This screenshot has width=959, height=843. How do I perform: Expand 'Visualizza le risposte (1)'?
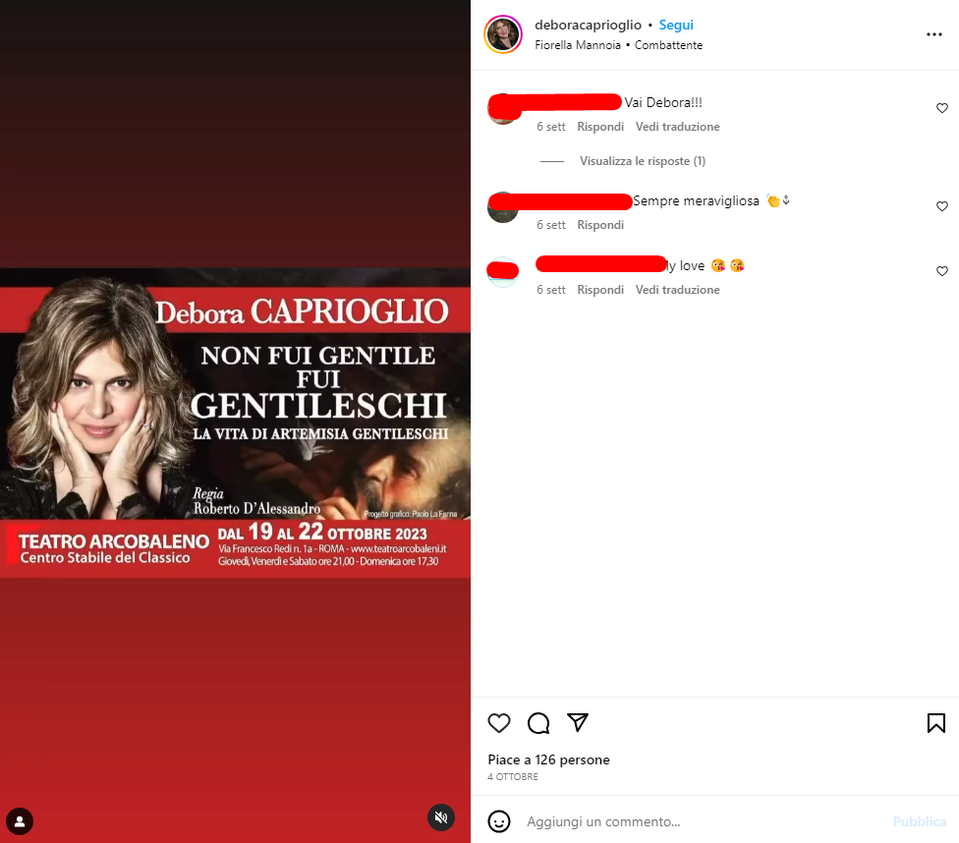[x=643, y=161]
